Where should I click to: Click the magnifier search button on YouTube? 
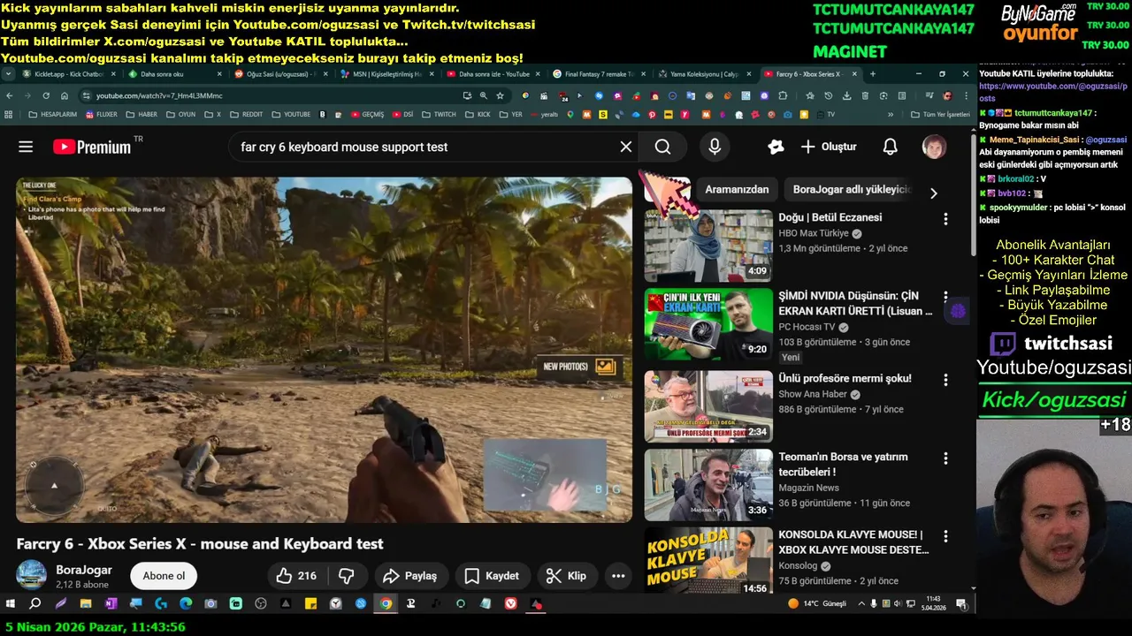[662, 147]
